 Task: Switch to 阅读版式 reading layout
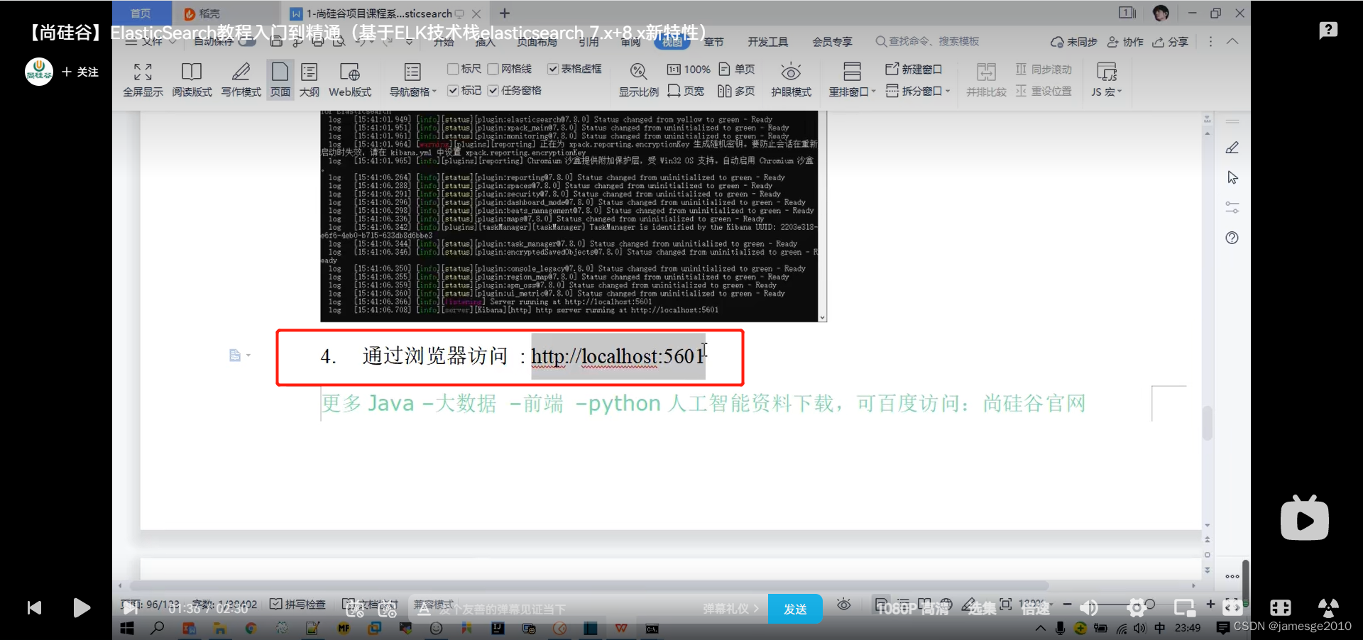pyautogui.click(x=192, y=79)
